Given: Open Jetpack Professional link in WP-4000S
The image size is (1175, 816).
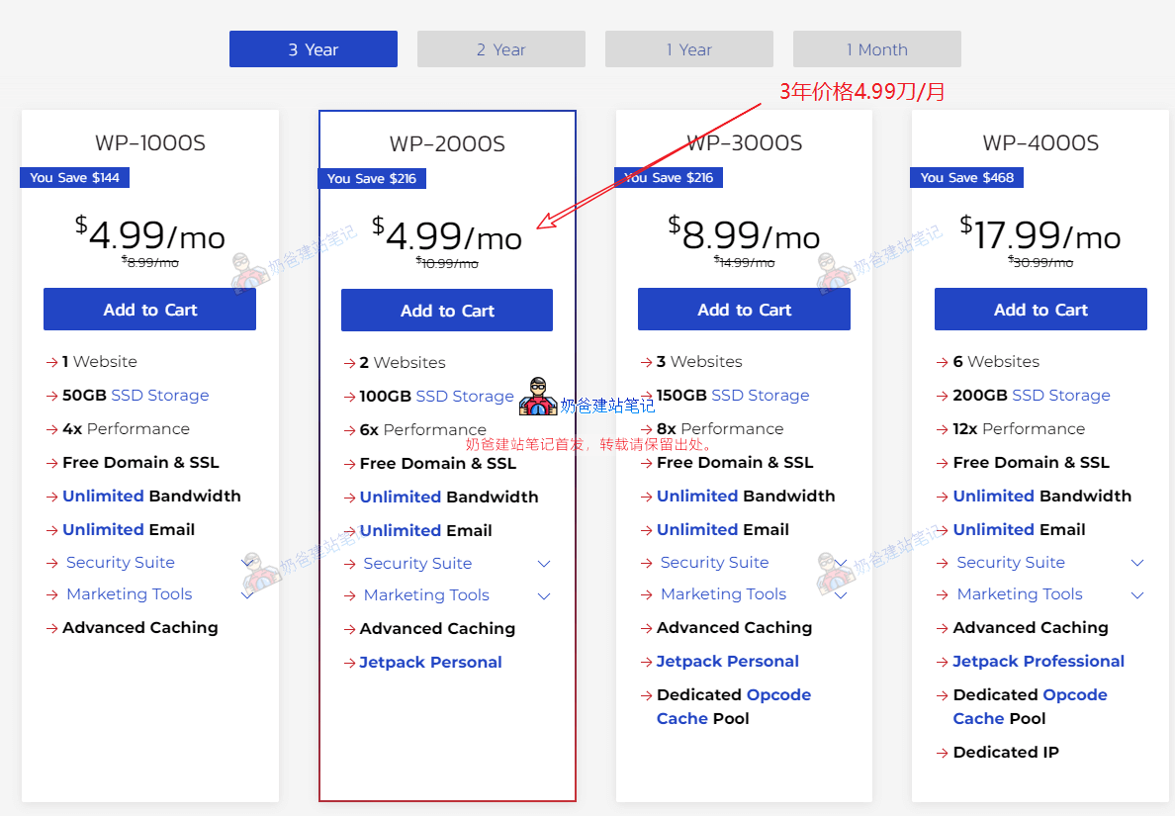Looking at the screenshot, I should pyautogui.click(x=1039, y=662).
